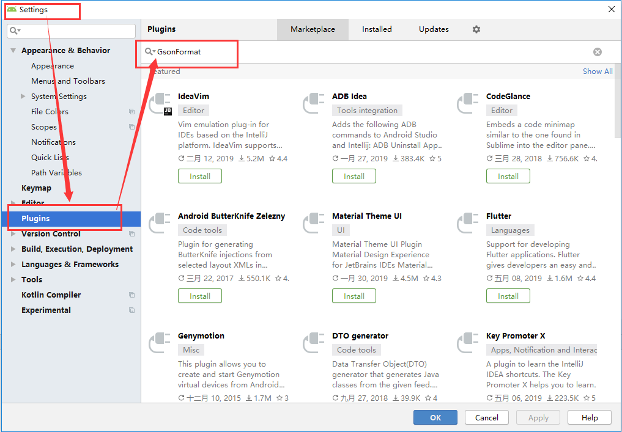The image size is (622, 432).
Task: Install Android ButterKnife Zelezny plugin
Action: coord(200,296)
